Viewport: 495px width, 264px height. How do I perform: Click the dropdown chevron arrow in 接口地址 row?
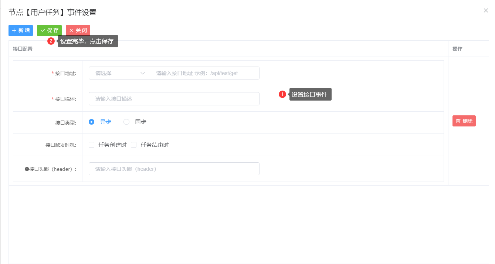coord(143,73)
